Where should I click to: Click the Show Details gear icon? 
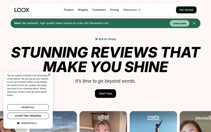point(18,123)
